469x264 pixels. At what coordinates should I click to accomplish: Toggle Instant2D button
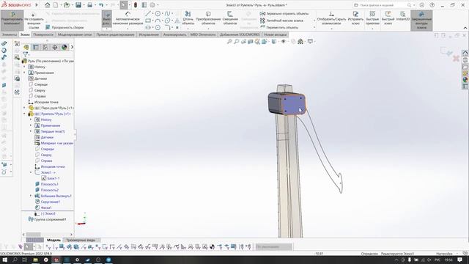pos(403,16)
